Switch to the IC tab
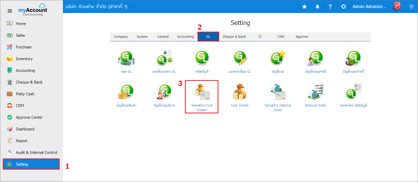This screenshot has width=418, height=182. coord(260,37)
